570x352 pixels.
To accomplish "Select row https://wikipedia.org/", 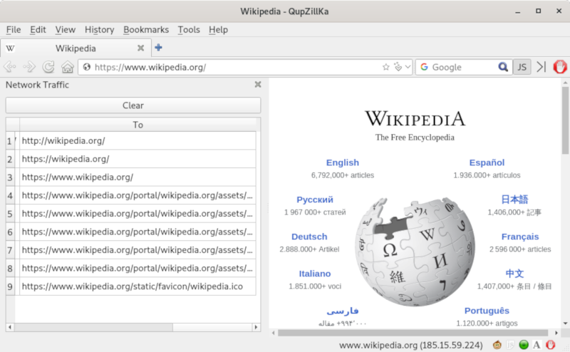I will 138,159.
